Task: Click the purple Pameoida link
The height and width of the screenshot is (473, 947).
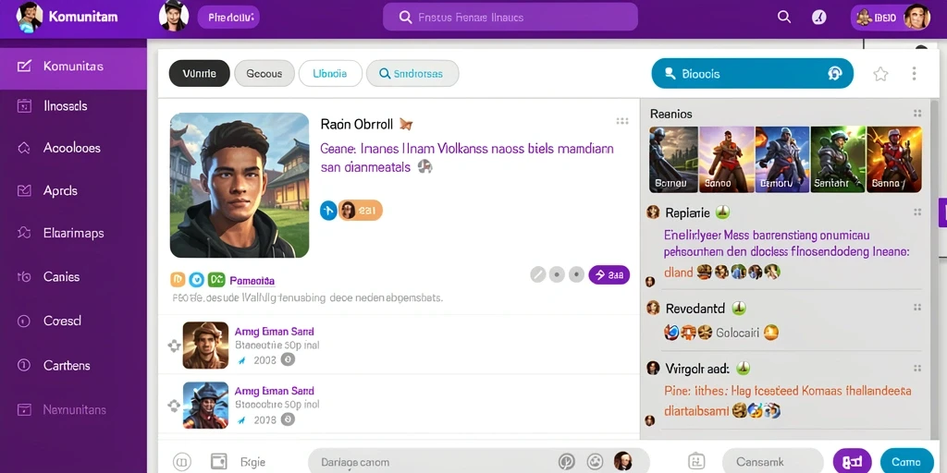Action: point(252,281)
